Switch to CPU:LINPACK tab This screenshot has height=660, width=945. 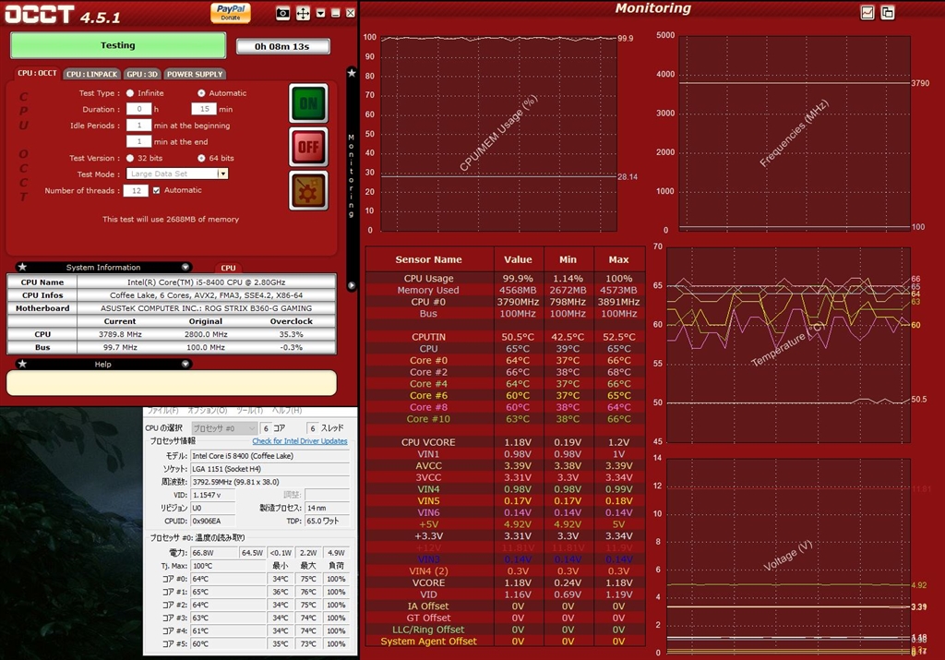pyautogui.click(x=91, y=74)
